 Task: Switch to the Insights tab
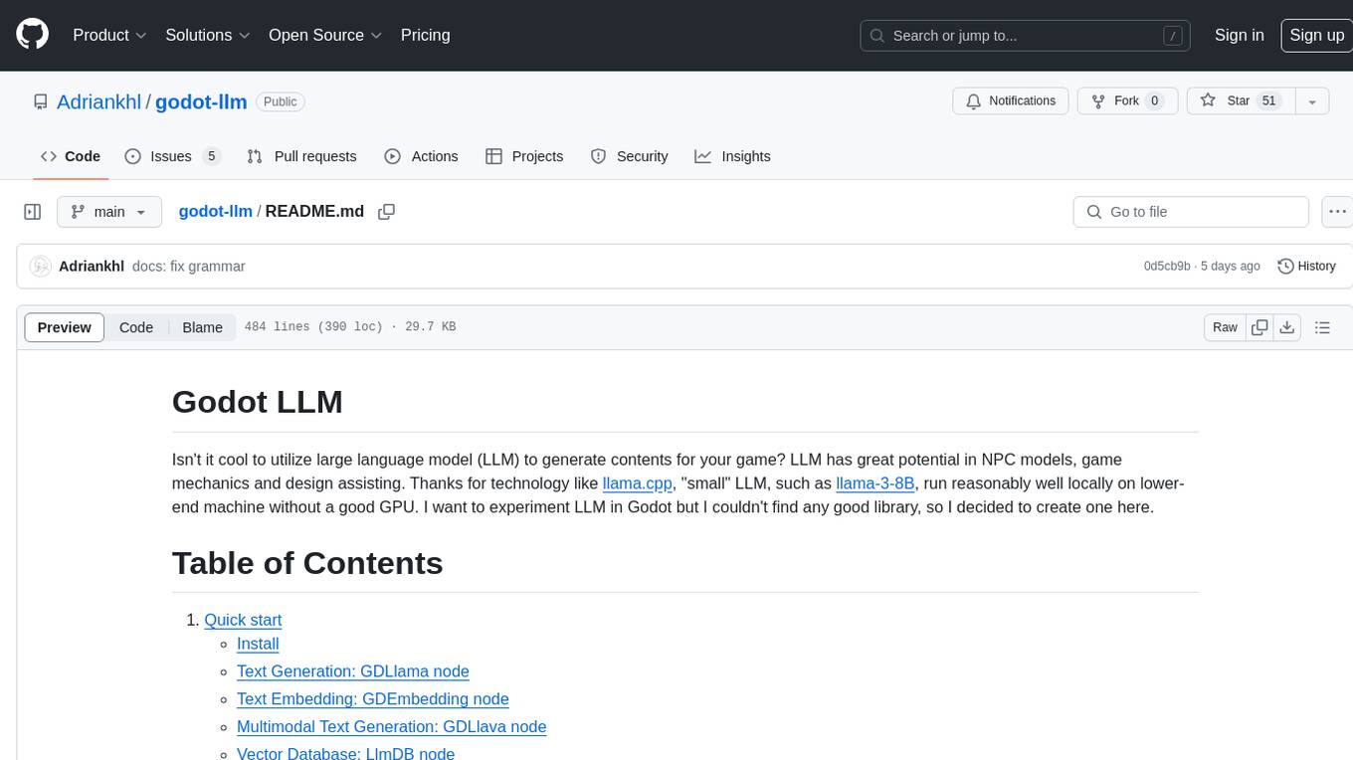(733, 156)
